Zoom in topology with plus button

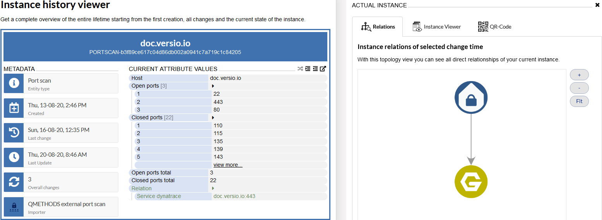tap(579, 75)
